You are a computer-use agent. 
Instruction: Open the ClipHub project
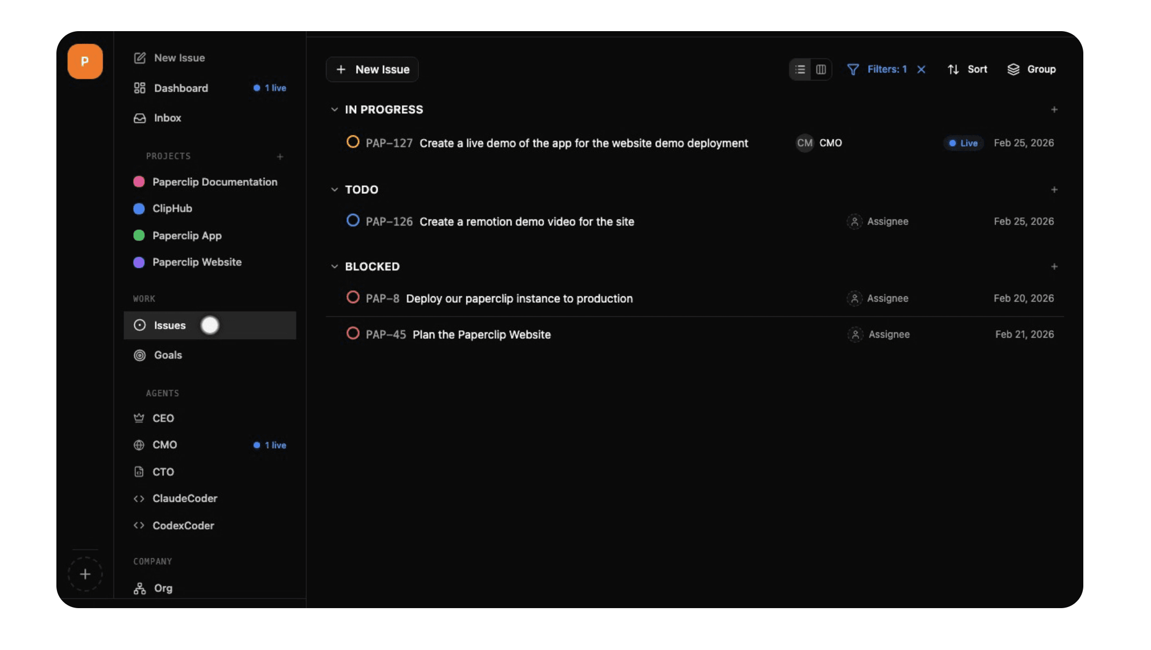(172, 208)
